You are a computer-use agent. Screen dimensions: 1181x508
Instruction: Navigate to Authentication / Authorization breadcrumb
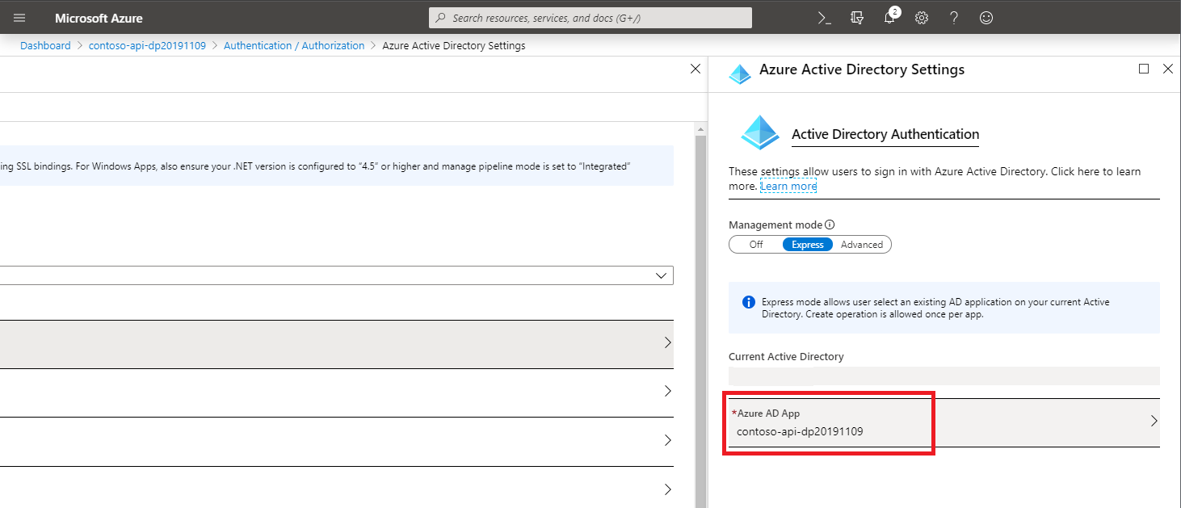tap(294, 45)
